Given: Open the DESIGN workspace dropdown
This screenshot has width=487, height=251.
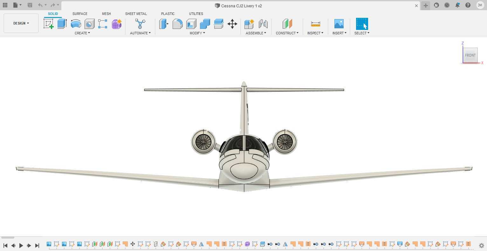Looking at the screenshot, I should click(21, 23).
